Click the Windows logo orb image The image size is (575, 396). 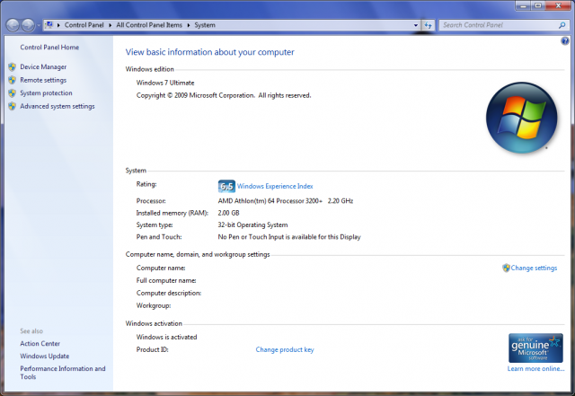521,118
